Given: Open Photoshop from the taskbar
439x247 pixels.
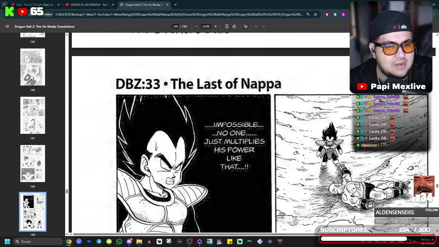Looking at the screenshot, I should tap(89, 242).
